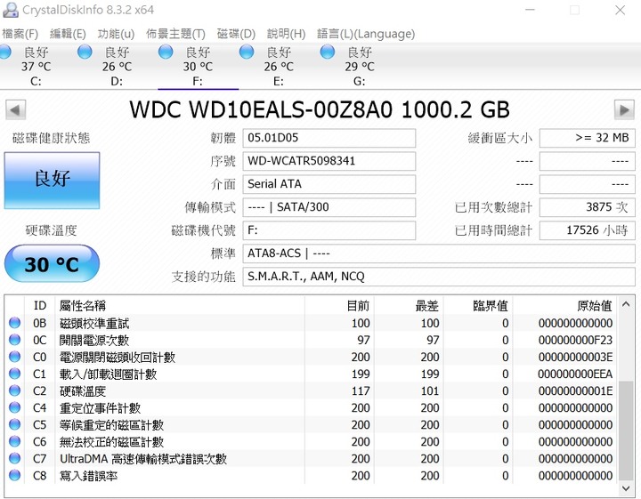The height and width of the screenshot is (499, 641).
Task: Select the 無法校正的磁區計數 attribute name
Action: [x=112, y=442]
